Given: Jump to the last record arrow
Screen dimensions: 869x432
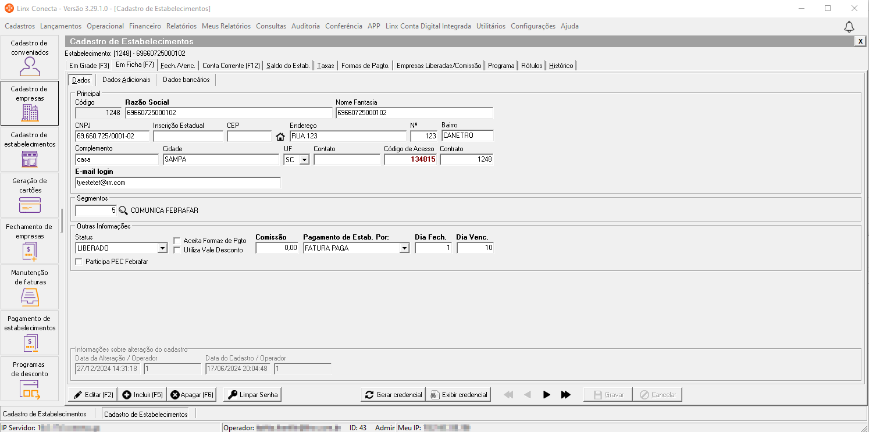Looking at the screenshot, I should coord(565,395).
